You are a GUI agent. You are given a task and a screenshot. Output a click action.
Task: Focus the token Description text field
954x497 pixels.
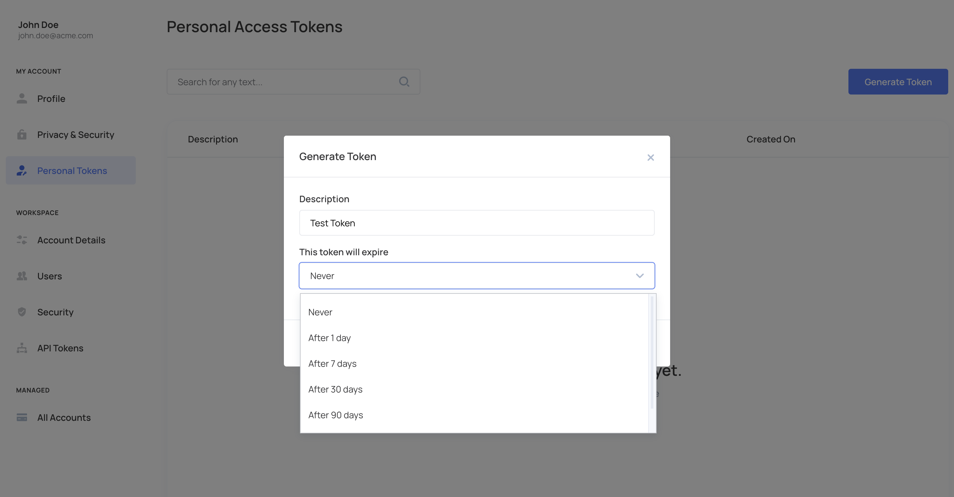476,223
